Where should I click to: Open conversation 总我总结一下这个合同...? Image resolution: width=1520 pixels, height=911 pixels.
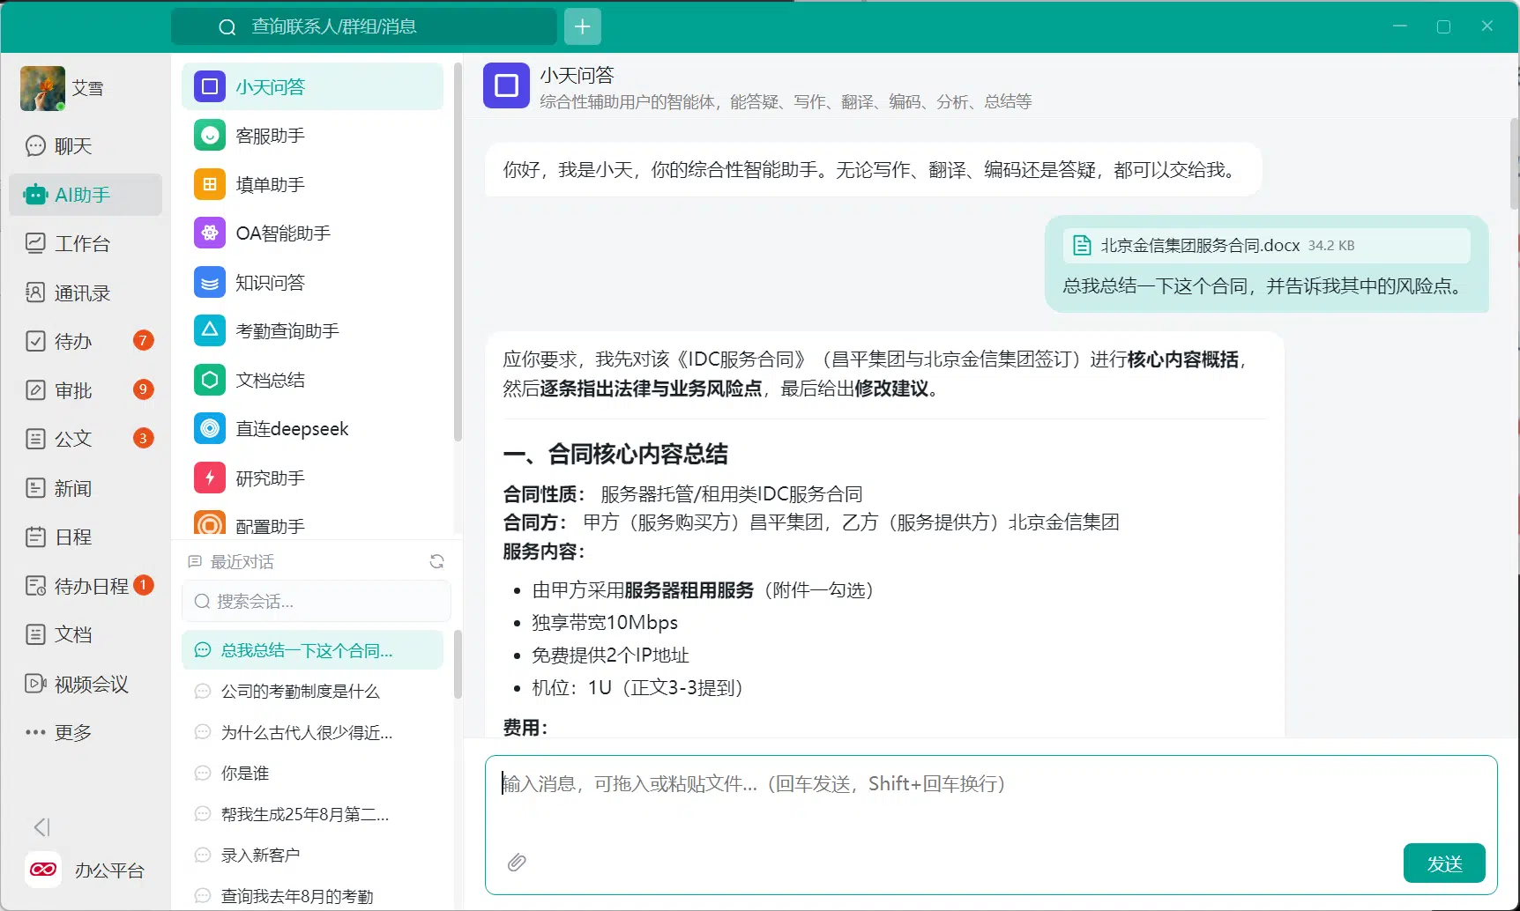312,650
